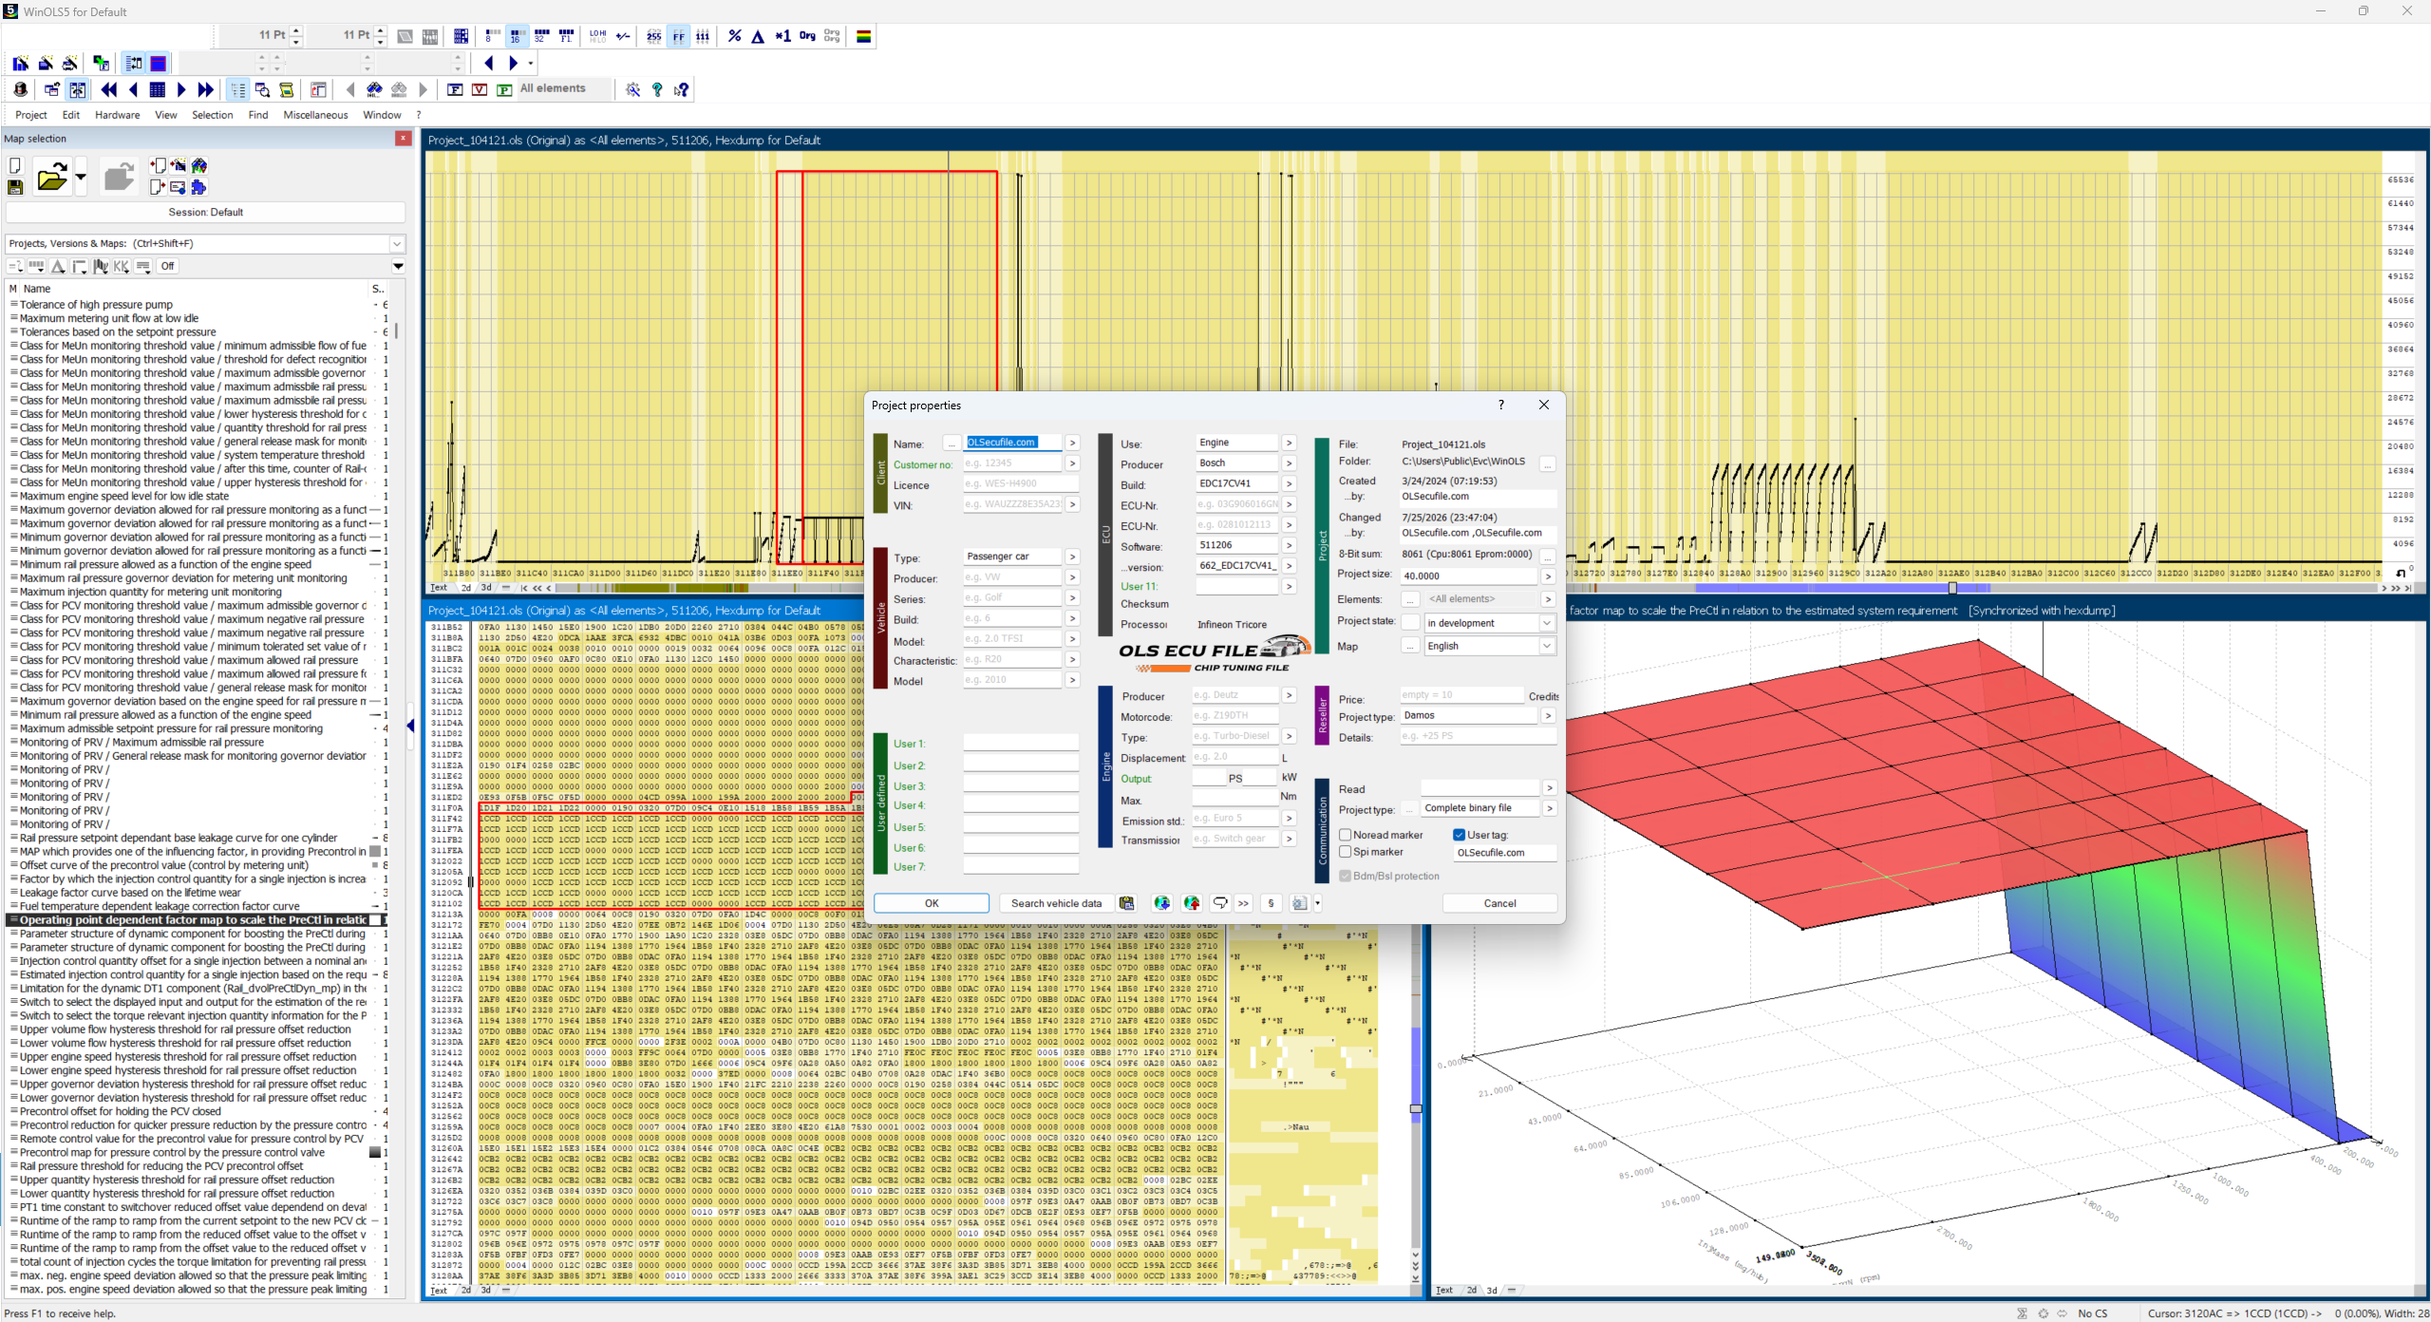Open the Miscellaneous menu
The height and width of the screenshot is (1322, 2431).
pos(315,115)
